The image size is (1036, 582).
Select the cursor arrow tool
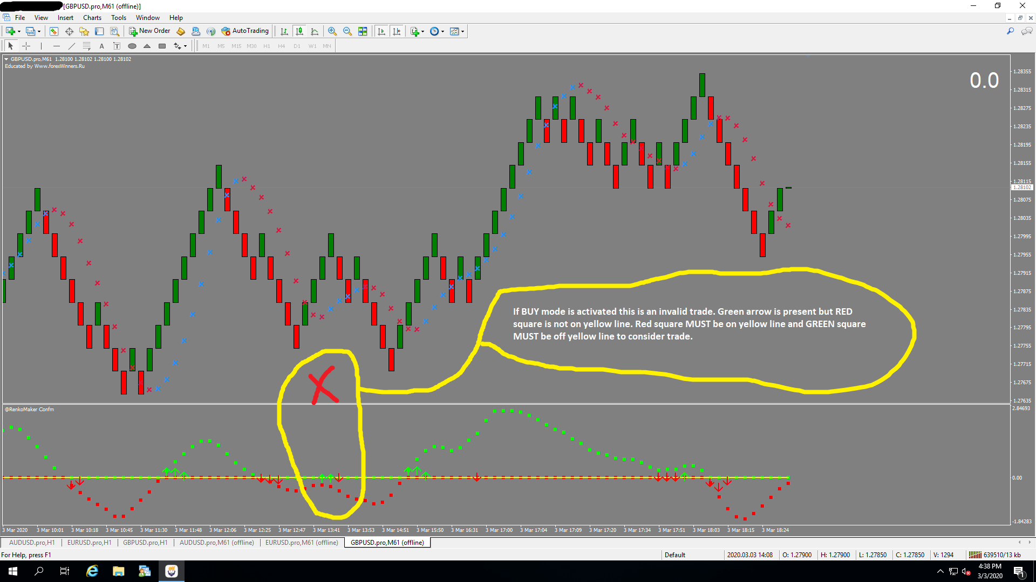click(10, 46)
